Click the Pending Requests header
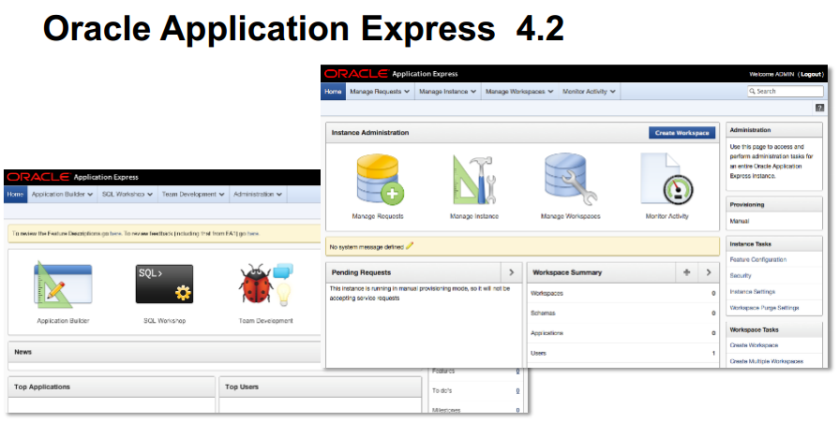This screenshot has width=839, height=423. (361, 272)
